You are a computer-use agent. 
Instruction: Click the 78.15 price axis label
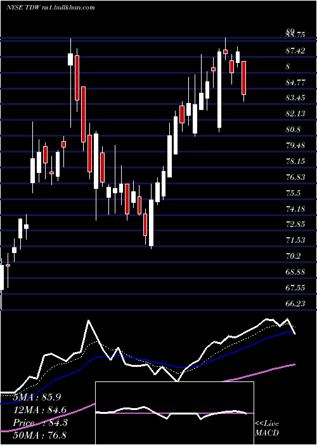pos(295,161)
